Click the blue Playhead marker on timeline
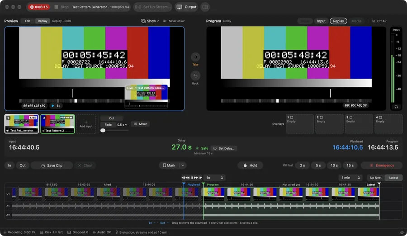Viewport: 407px width, 236px height. [184, 184]
